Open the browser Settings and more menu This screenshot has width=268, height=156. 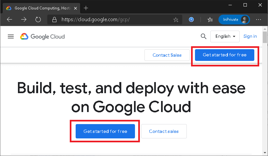tap(259, 20)
